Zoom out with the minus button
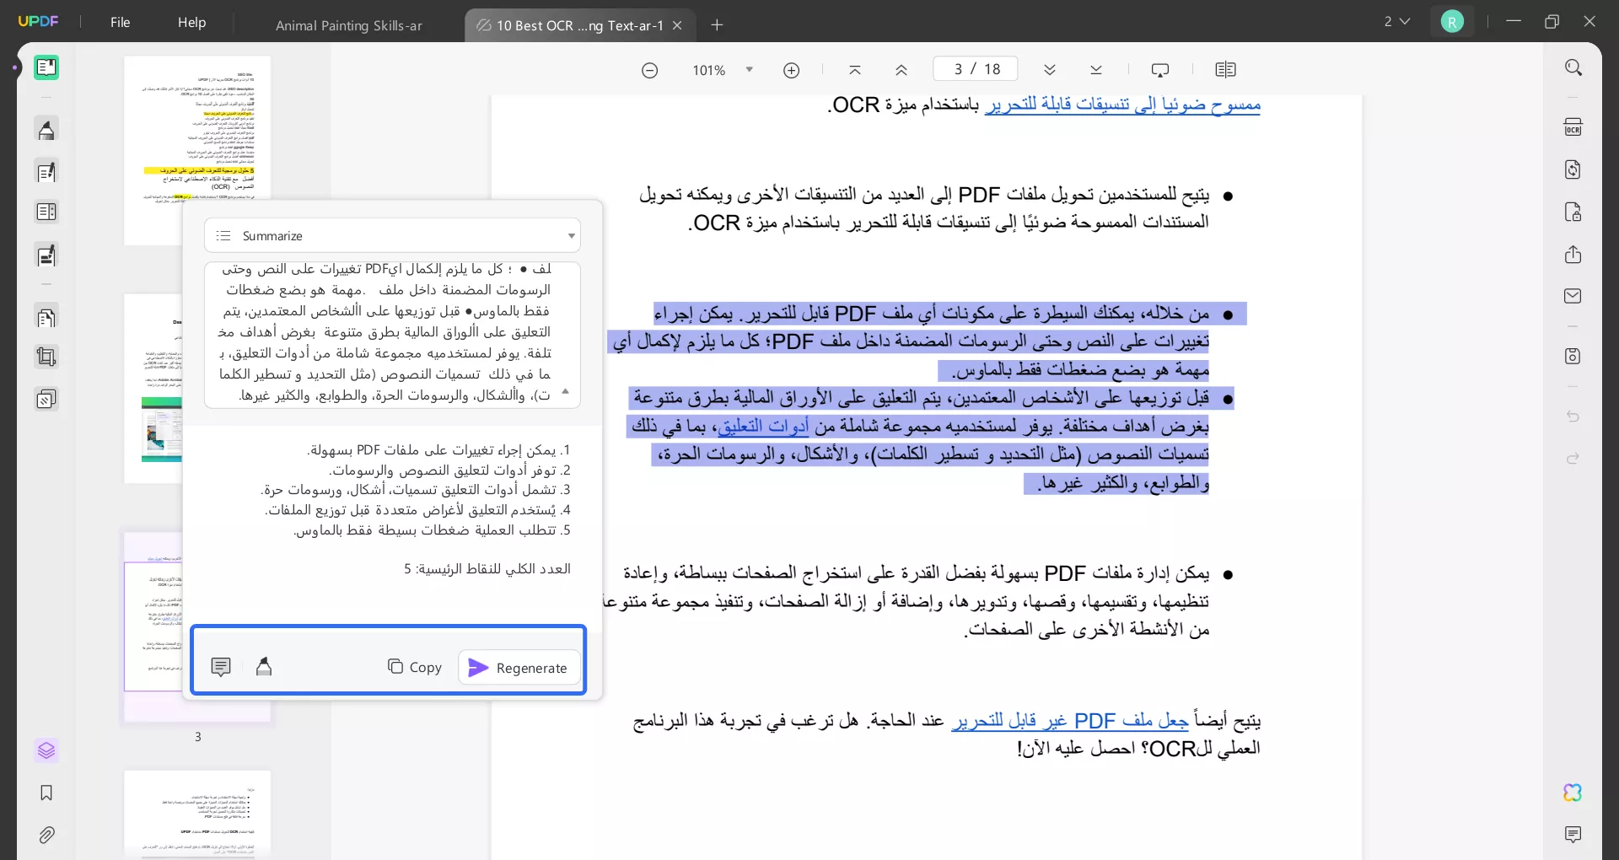 point(649,70)
